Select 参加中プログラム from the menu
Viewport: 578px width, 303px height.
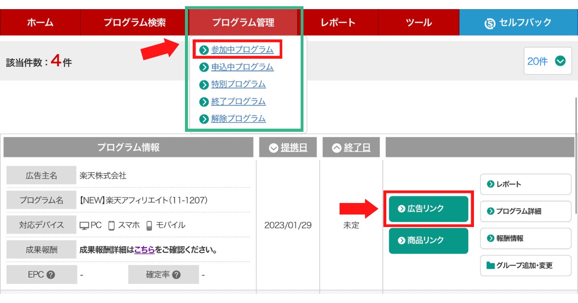pos(242,50)
